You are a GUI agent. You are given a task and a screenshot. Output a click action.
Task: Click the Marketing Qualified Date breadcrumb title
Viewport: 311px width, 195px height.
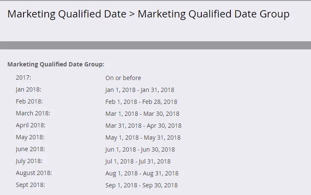[67, 14]
